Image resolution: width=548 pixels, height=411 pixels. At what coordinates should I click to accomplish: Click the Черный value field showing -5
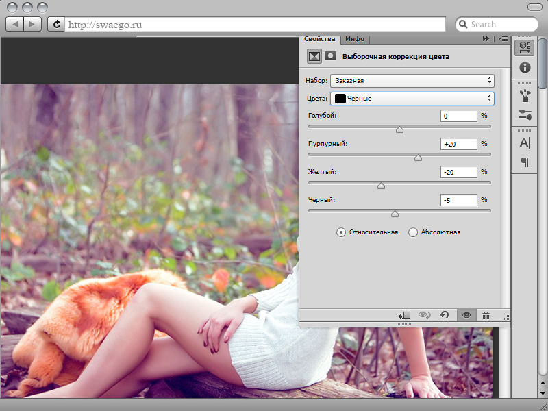coord(458,200)
